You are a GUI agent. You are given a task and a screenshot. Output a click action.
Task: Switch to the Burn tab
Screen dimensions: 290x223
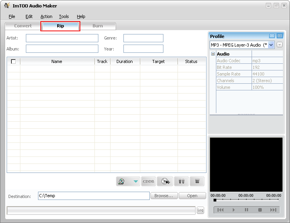click(98, 26)
